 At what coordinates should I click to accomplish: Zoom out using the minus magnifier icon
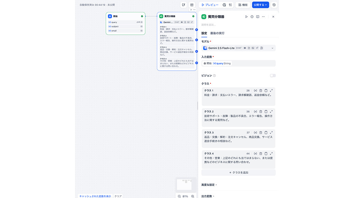[x=179, y=196]
